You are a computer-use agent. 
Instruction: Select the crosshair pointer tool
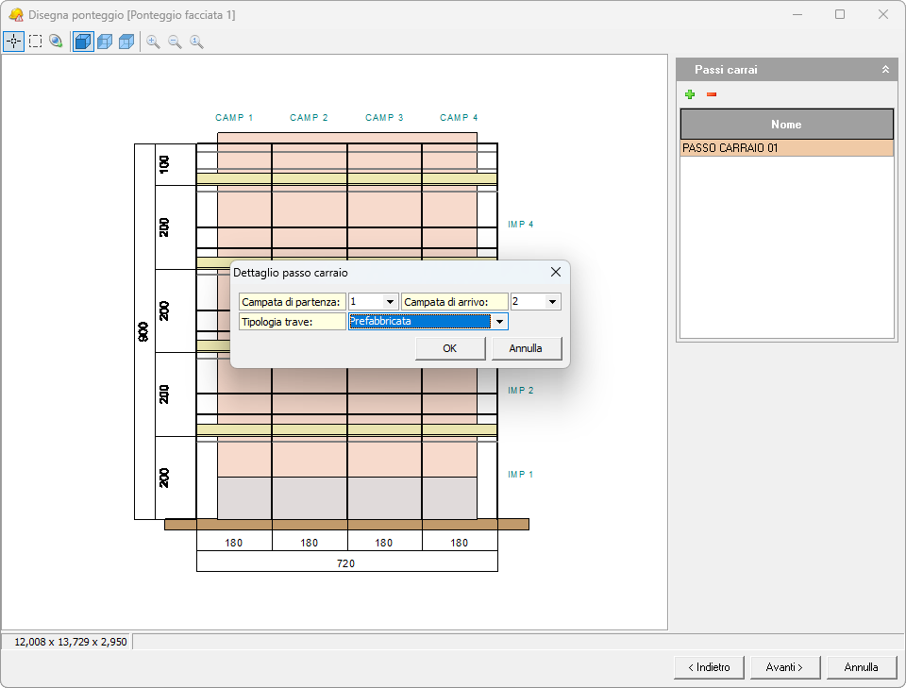click(x=13, y=42)
